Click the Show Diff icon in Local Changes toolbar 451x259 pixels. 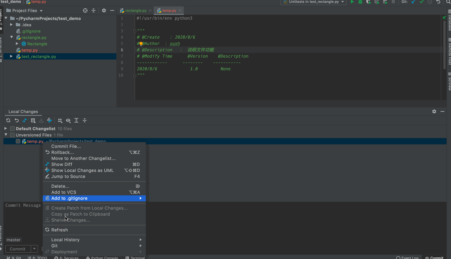tap(25, 120)
